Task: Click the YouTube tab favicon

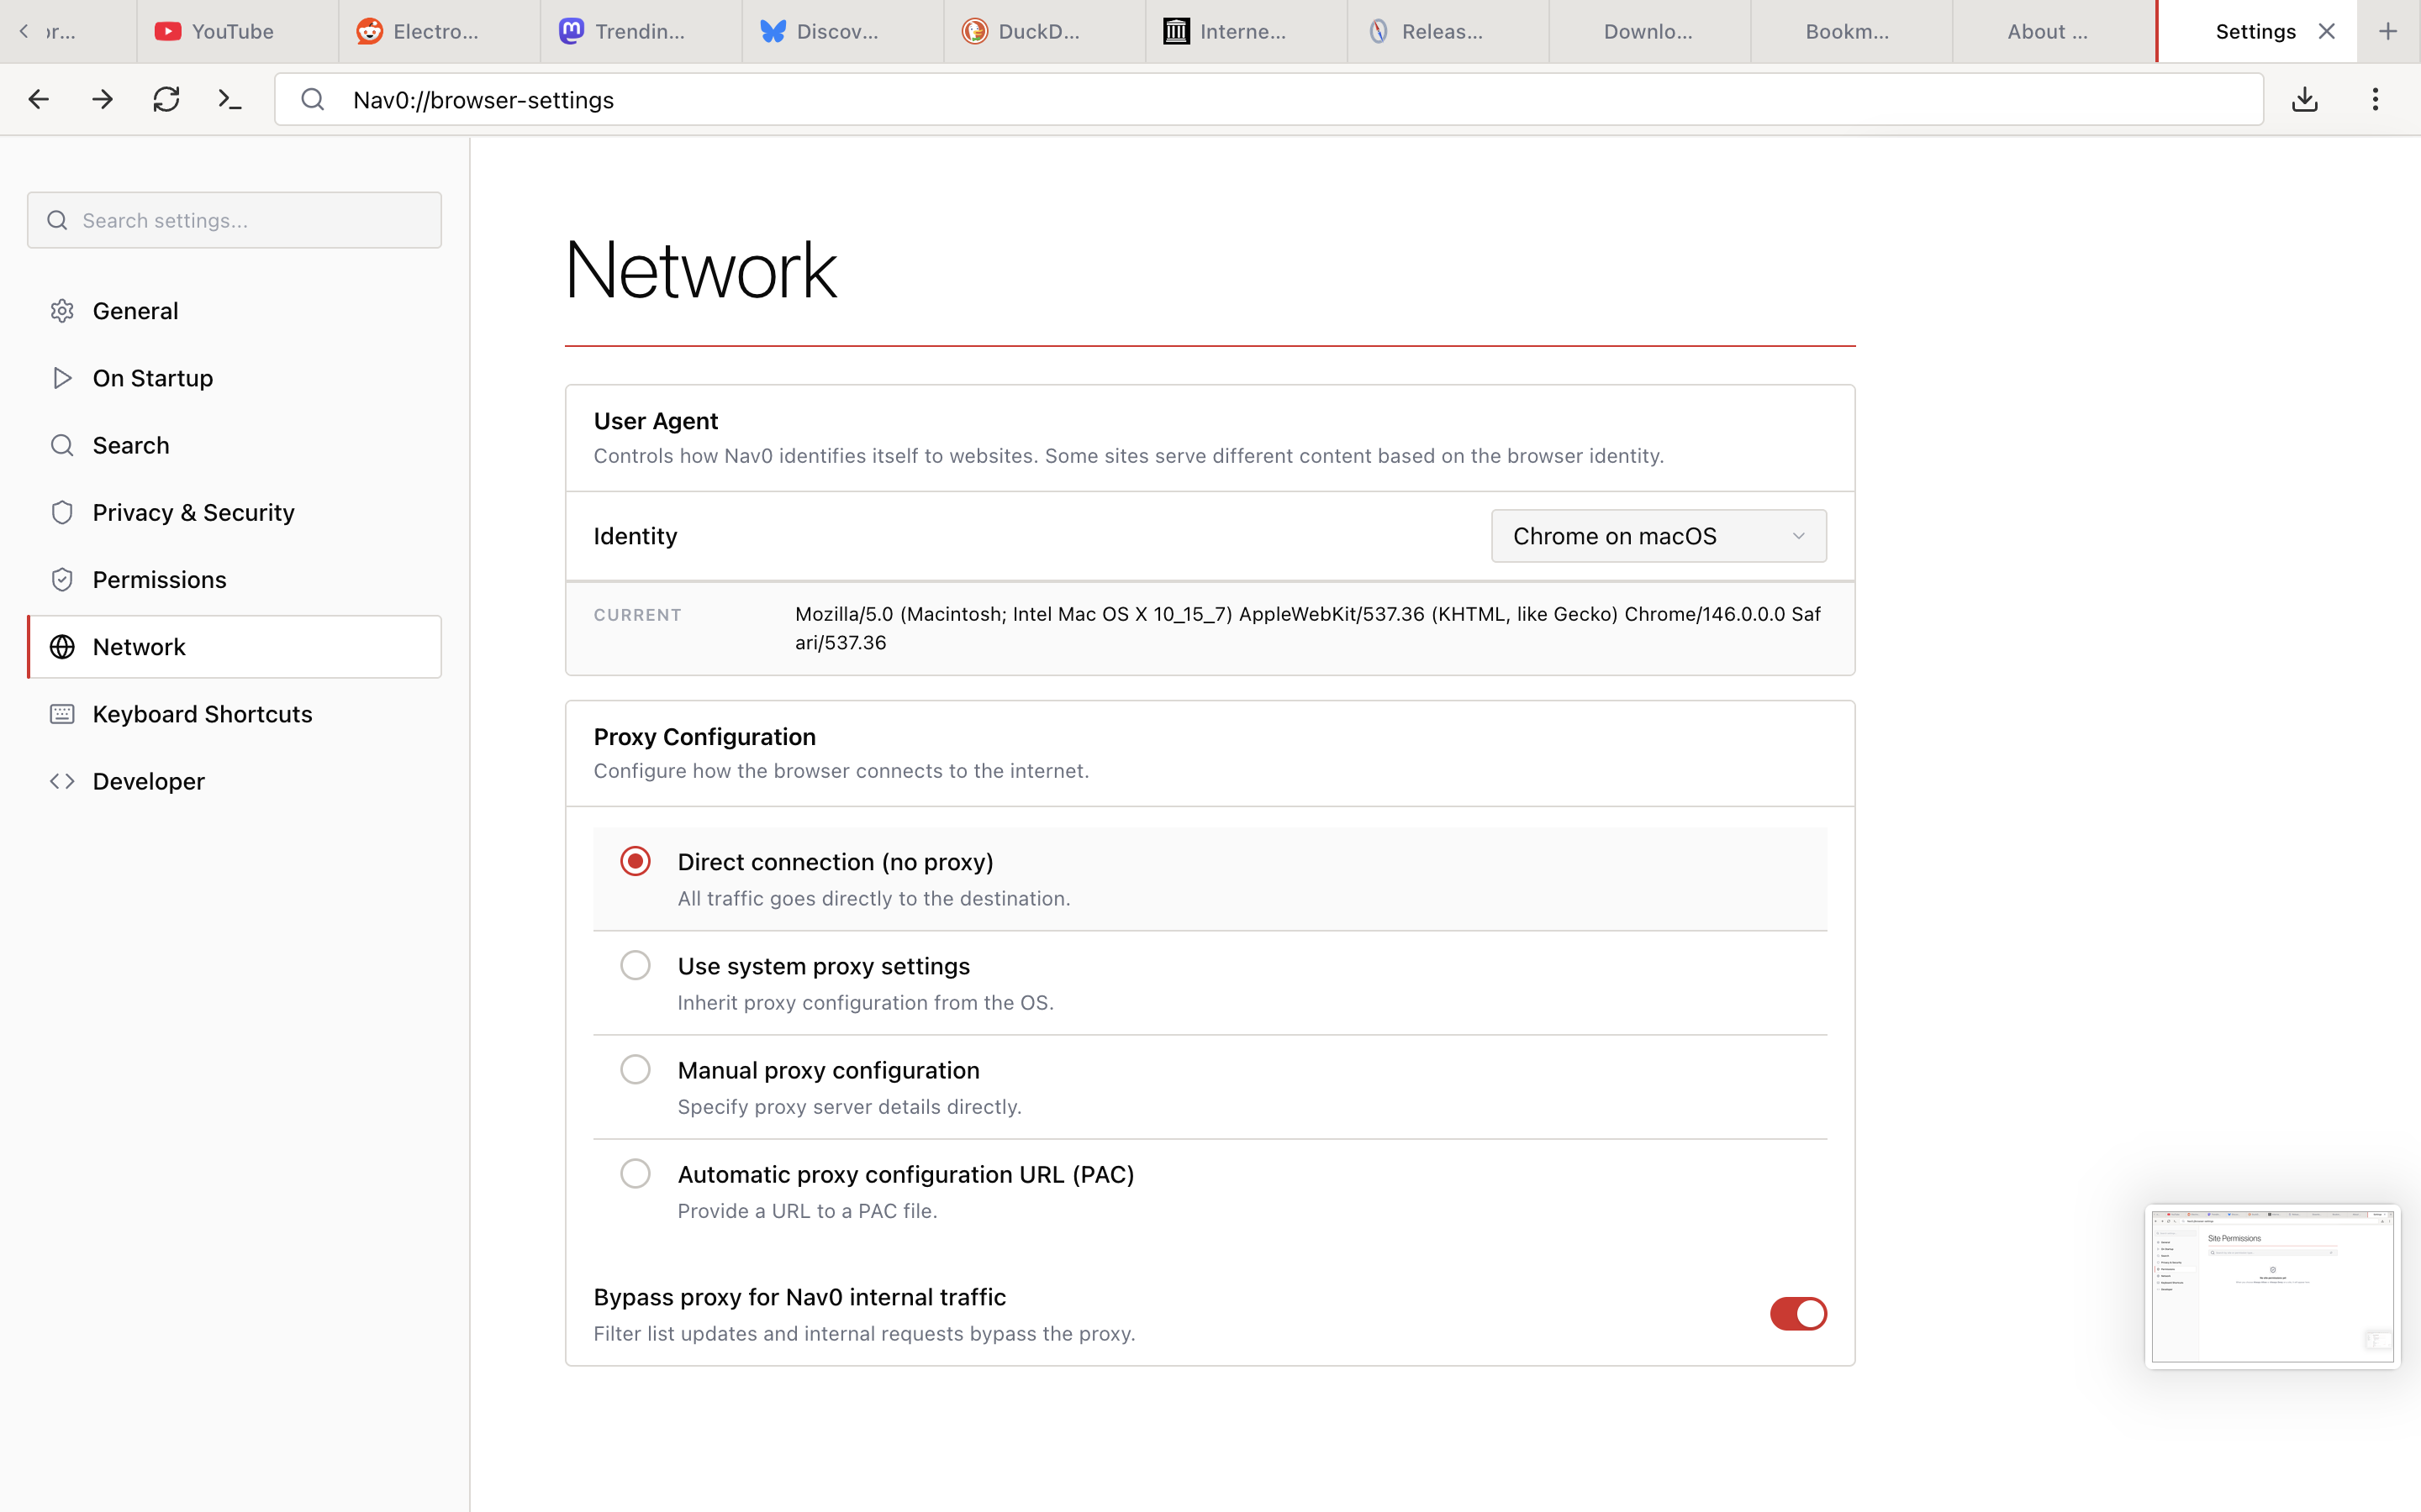Action: click(x=167, y=31)
